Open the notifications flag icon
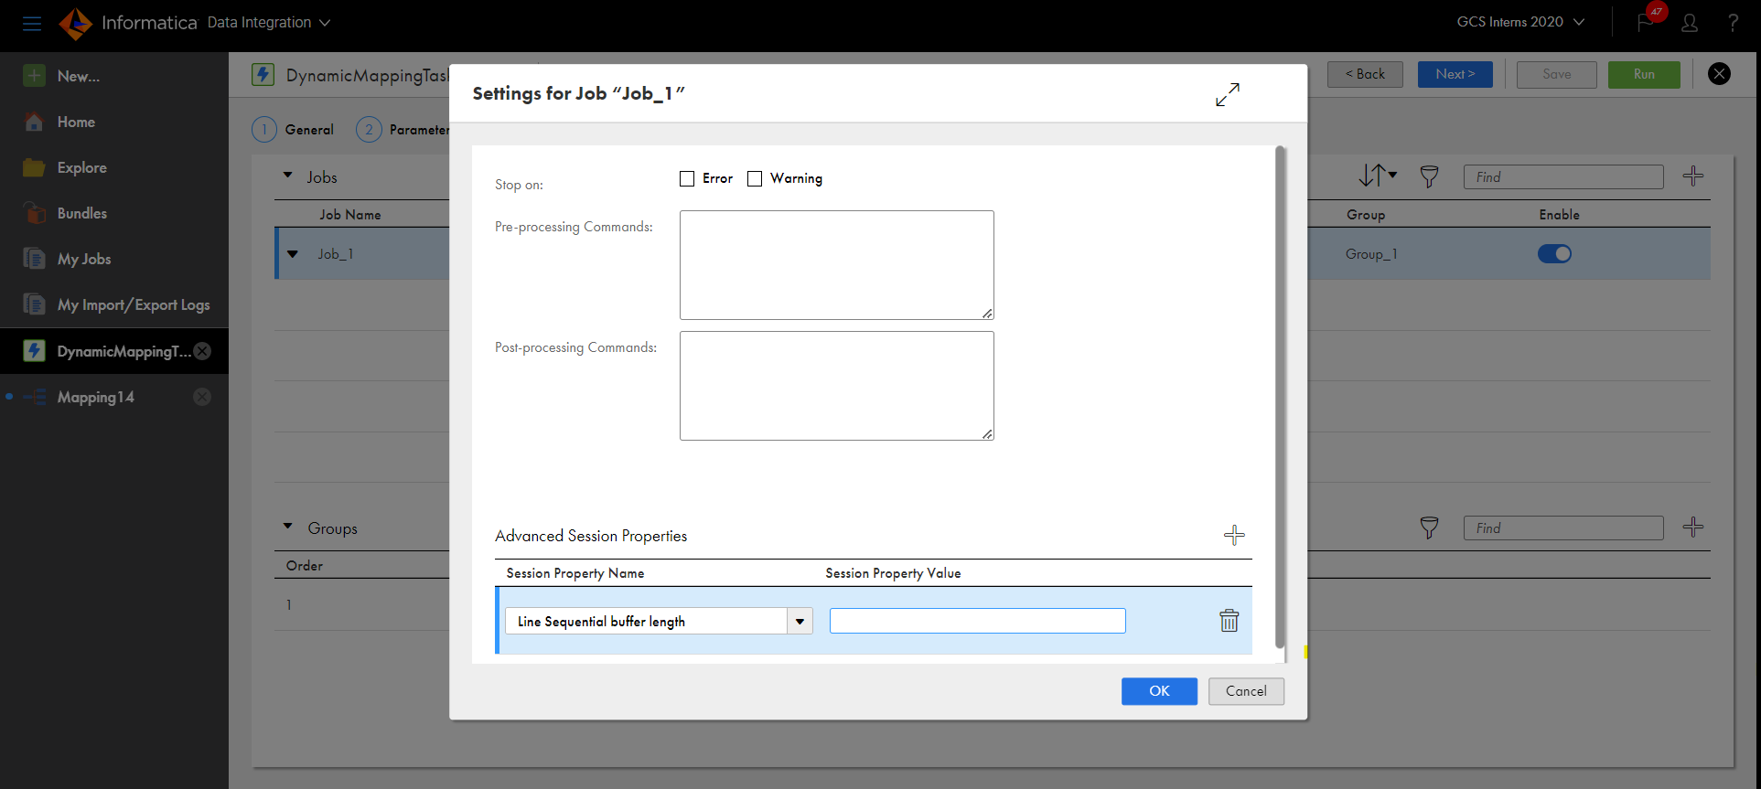Screen dimensions: 1761x789 [1646, 23]
